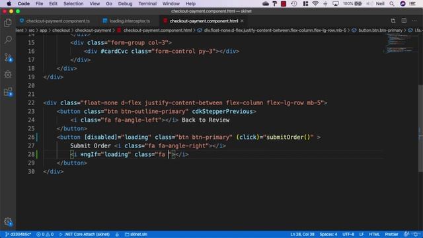Click the 'app' breadcrumb segment
Viewport: 423px width, 238px height.
tap(43, 30)
